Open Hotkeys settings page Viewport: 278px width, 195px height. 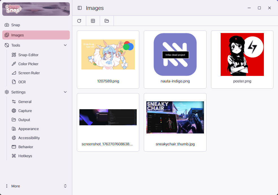tap(25, 156)
